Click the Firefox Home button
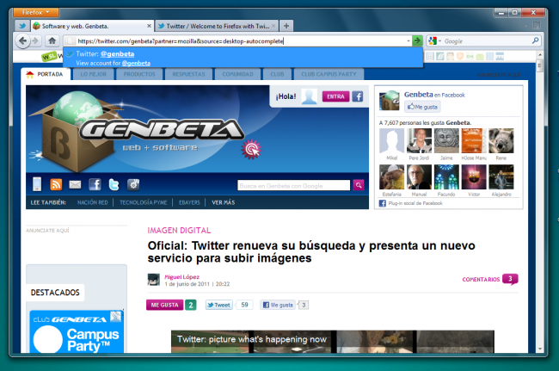The width and height of the screenshot is (559, 371). coord(52,40)
